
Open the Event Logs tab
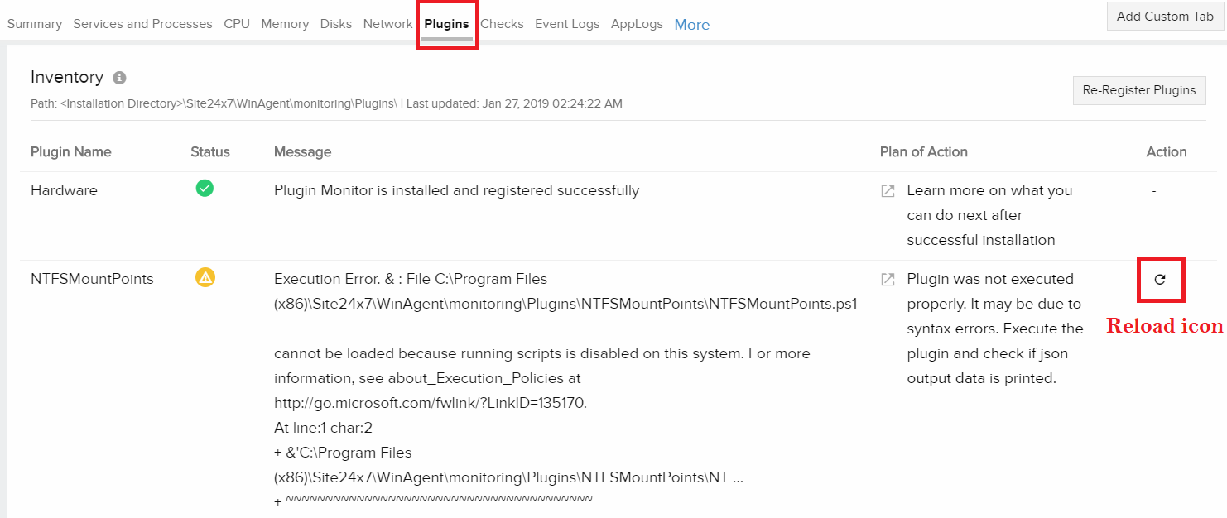click(567, 24)
